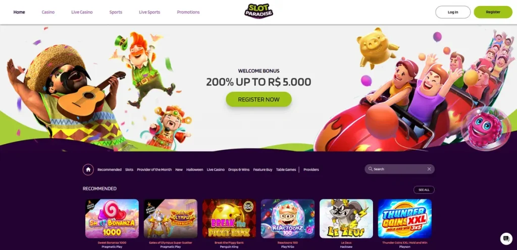Switch to the Promotions page
Viewport: 517px width, 250px height.
coord(188,12)
